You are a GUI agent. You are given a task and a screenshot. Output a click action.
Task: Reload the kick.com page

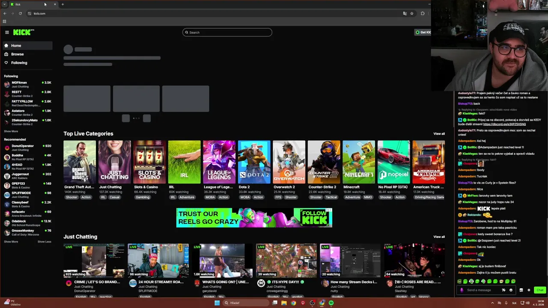20,13
